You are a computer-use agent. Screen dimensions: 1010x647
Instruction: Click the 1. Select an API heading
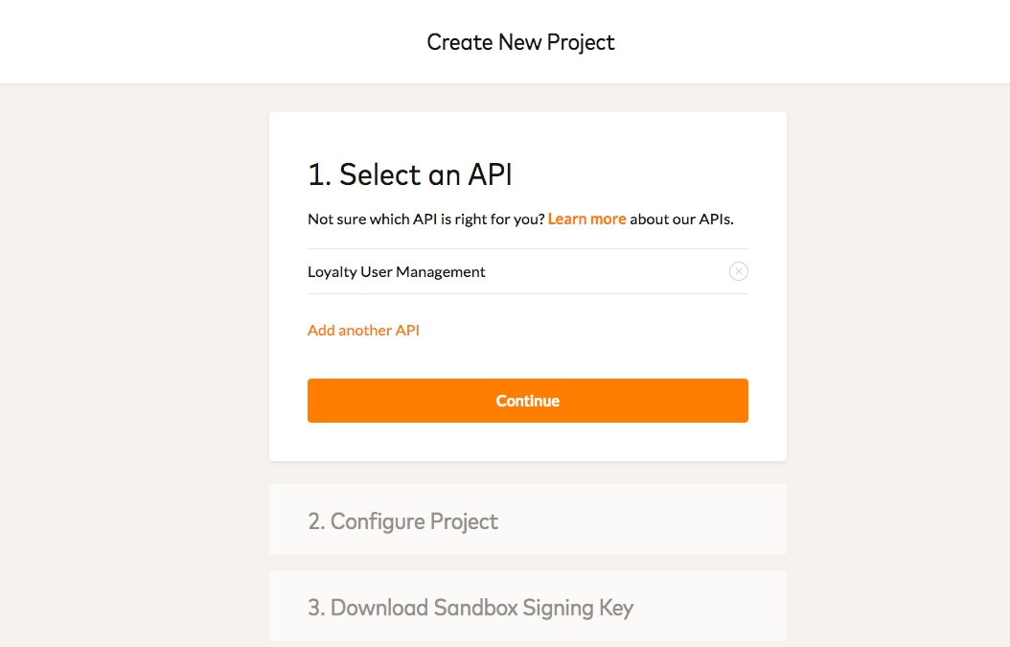coord(409,174)
